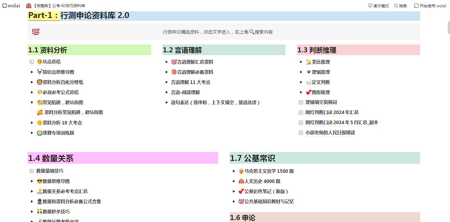Screen dimensions: 450x222
Task: Toggle open 言语理解 11 大考点
Action: pos(166,82)
